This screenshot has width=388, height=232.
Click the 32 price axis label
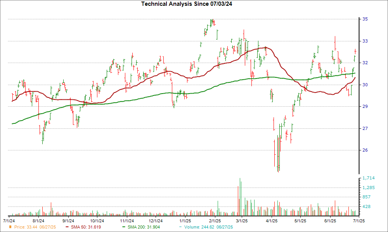[x=365, y=63]
